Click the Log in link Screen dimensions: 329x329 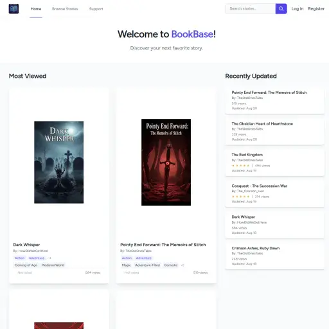pos(298,9)
